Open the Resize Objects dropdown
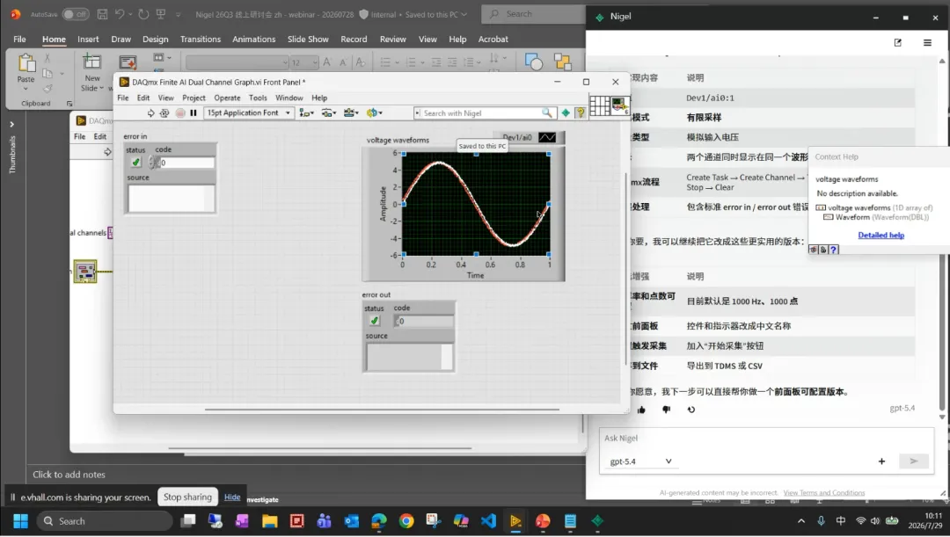Viewport: 950px width, 537px height. 351,113
